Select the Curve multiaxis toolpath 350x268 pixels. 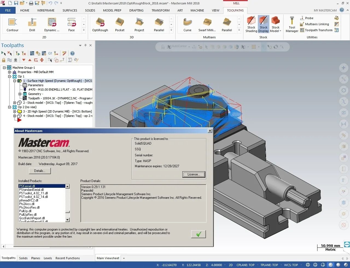pos(187,24)
